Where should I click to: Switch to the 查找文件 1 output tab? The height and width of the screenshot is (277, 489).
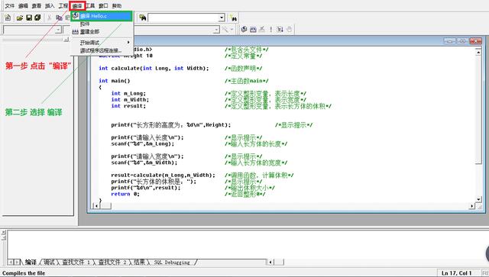[76, 263]
